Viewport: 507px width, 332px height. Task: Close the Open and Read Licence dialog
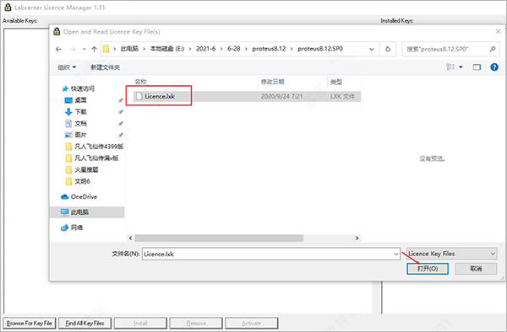point(498,31)
